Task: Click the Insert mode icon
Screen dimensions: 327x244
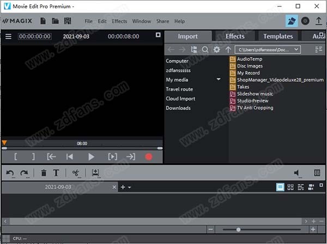Action: coord(96,173)
